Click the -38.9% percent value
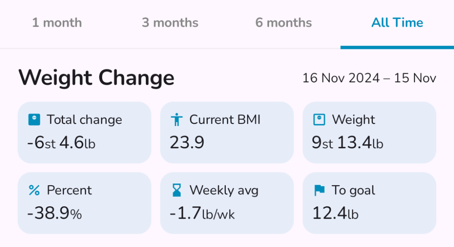The image size is (454, 247). 54,214
